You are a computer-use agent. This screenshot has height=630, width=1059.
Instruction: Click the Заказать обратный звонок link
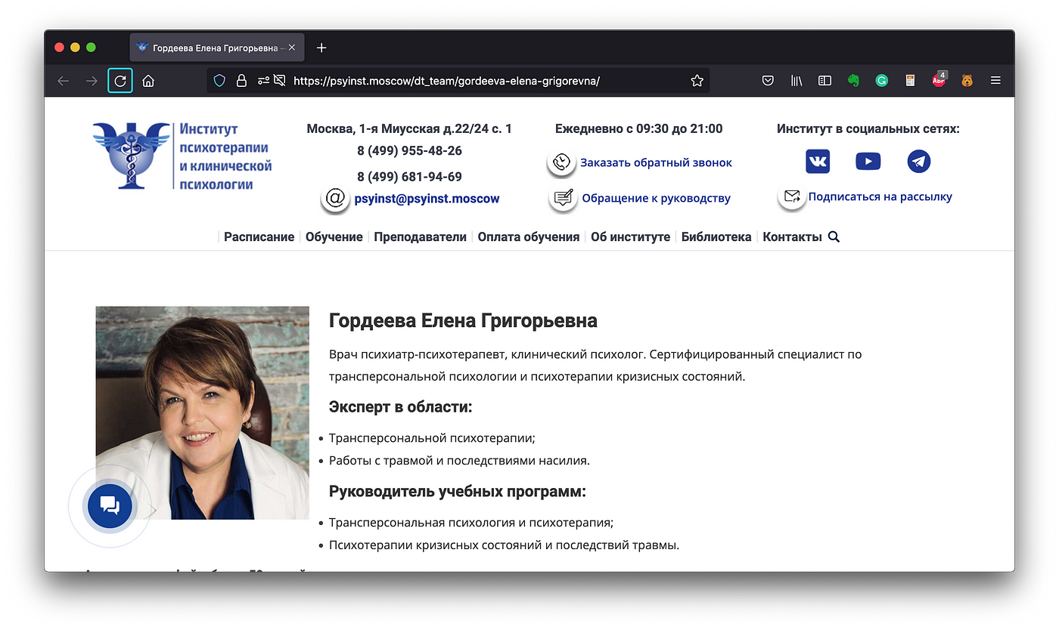point(656,162)
